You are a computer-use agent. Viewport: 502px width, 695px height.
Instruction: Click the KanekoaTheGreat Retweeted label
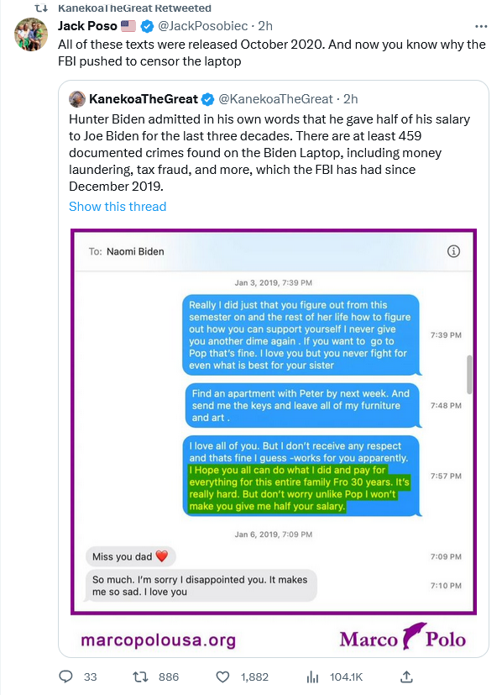134,8
